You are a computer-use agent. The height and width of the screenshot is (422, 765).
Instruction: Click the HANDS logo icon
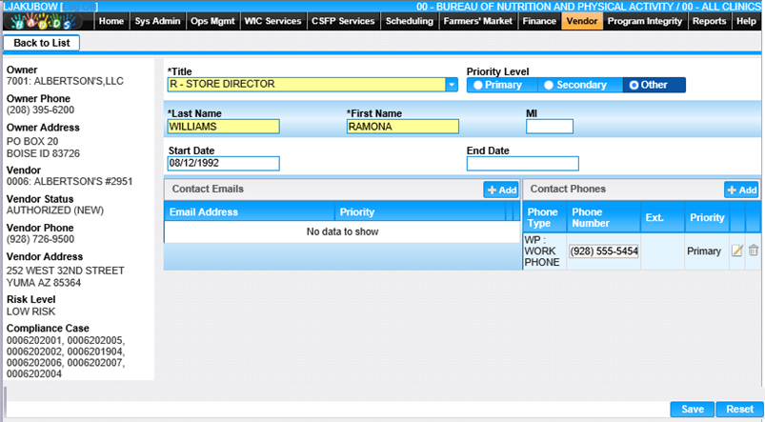point(47,21)
